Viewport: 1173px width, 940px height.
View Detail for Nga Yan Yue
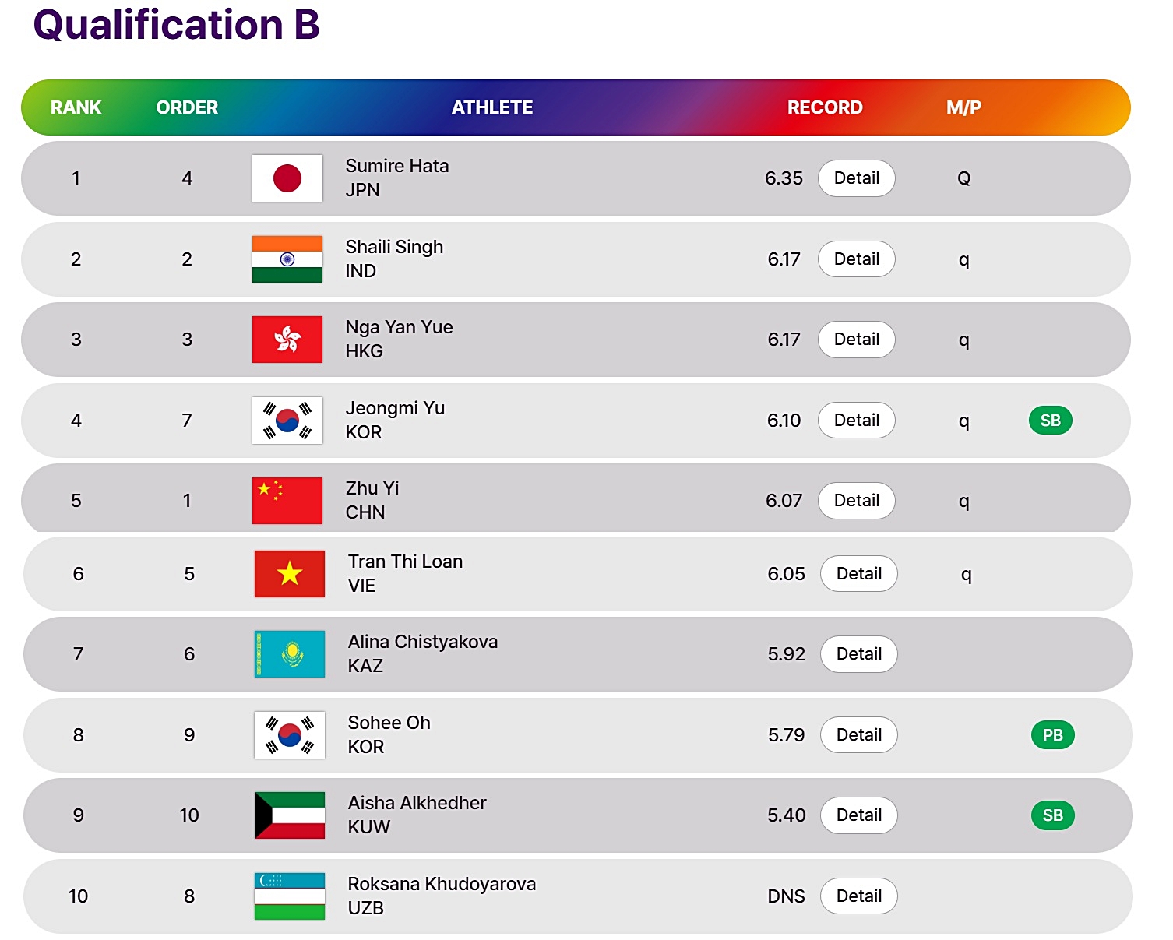(x=857, y=340)
